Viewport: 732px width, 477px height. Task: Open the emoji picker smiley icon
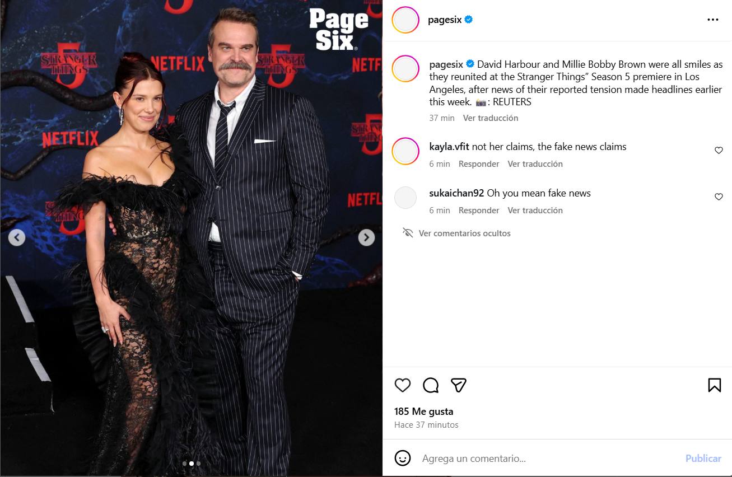[403, 458]
